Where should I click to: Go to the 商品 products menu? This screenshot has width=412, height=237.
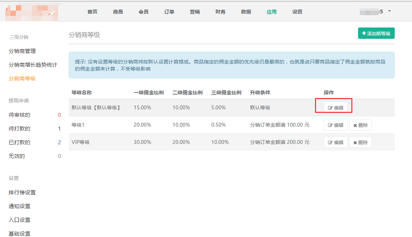(x=118, y=12)
